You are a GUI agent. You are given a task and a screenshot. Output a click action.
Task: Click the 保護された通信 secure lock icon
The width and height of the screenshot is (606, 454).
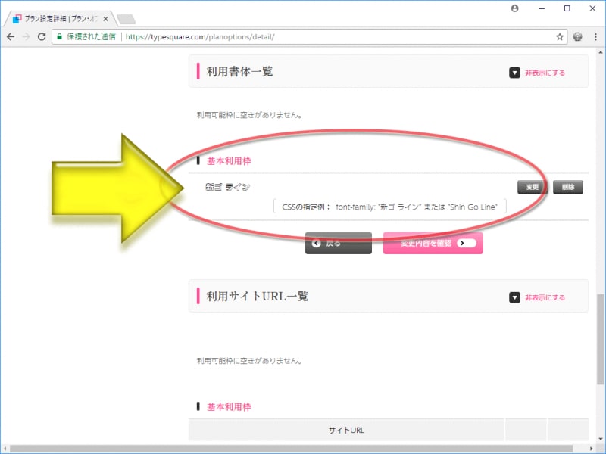[x=59, y=36]
